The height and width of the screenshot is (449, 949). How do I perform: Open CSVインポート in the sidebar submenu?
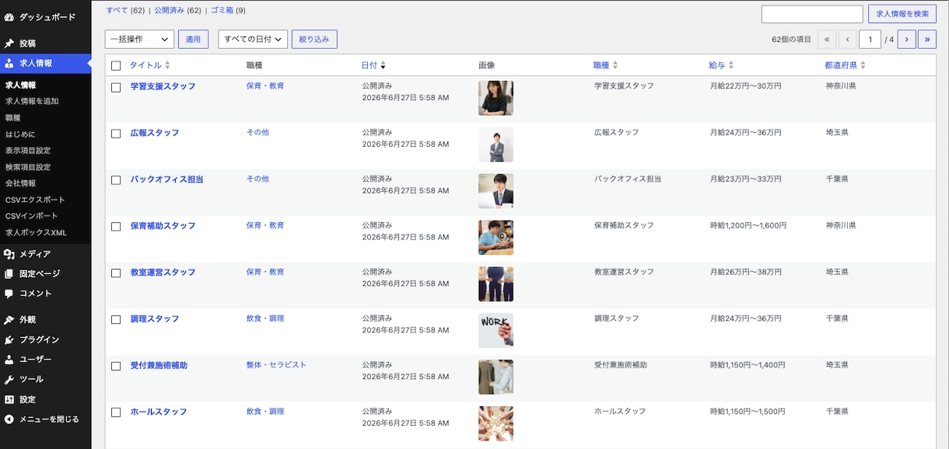pos(32,216)
